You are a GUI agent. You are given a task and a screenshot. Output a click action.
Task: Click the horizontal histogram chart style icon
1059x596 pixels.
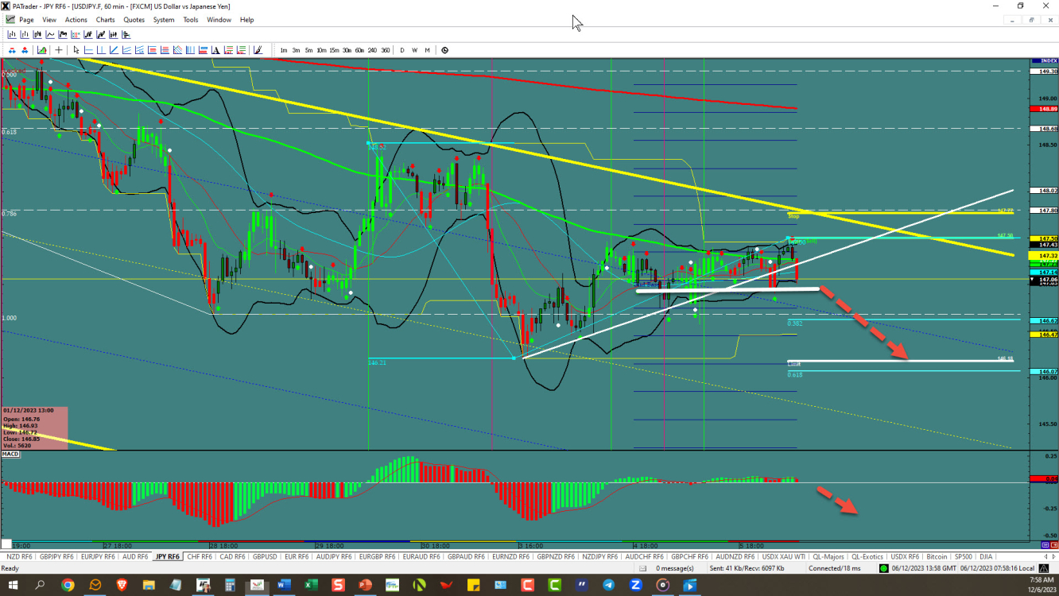tap(126, 34)
